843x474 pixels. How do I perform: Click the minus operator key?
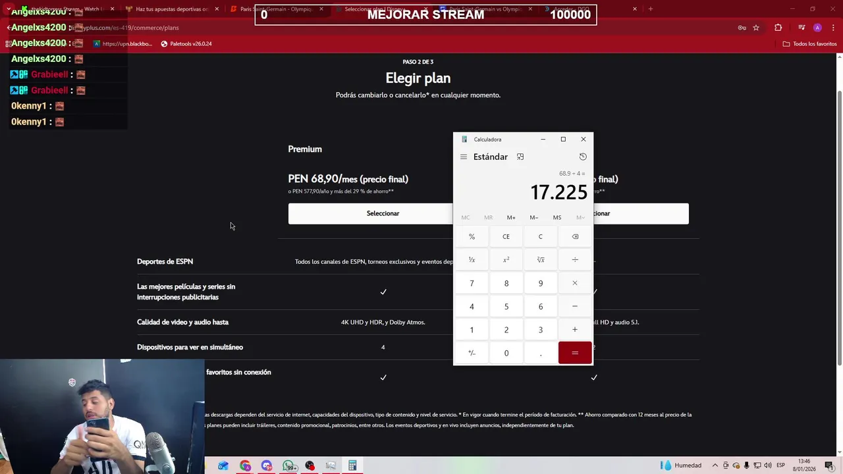pyautogui.click(x=575, y=306)
